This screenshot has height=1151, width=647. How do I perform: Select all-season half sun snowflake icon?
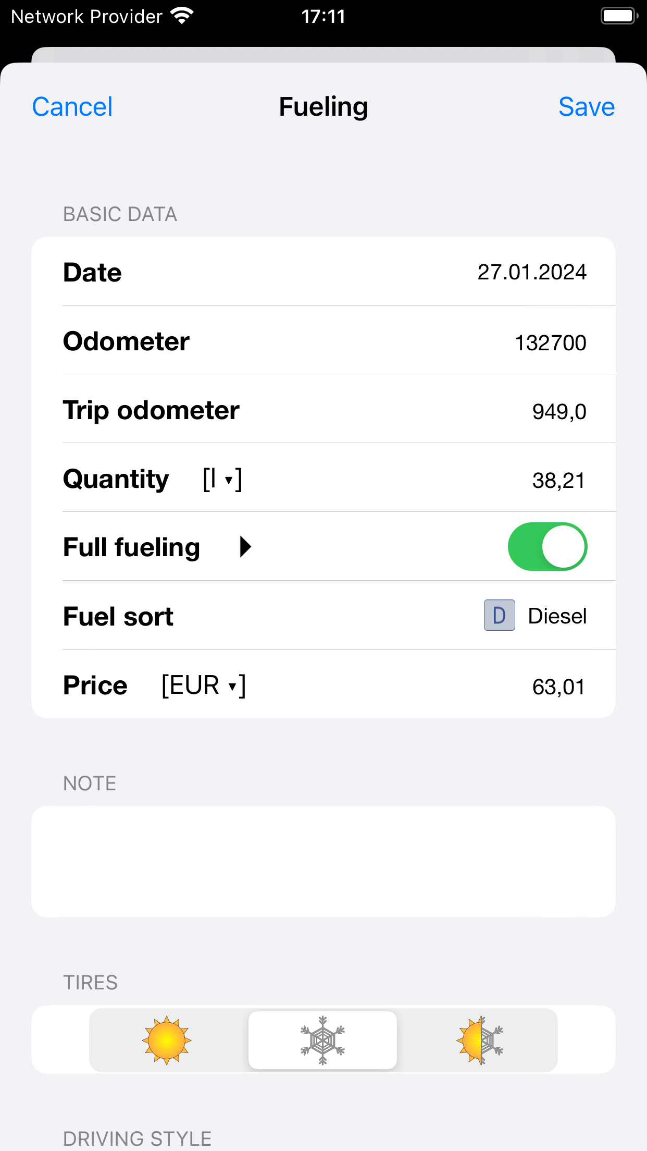click(480, 1039)
